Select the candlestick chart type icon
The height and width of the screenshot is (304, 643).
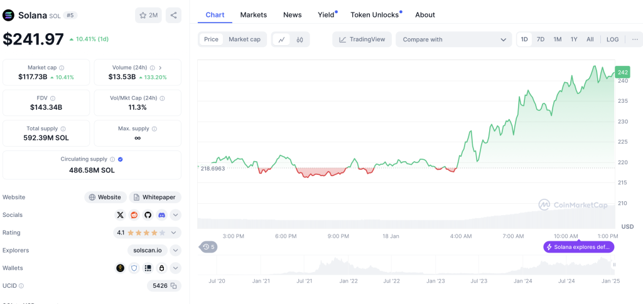300,39
